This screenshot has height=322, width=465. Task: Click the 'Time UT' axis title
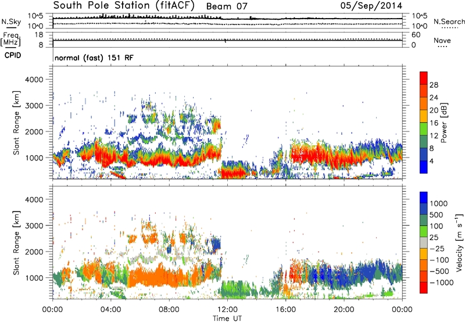pos(227,318)
